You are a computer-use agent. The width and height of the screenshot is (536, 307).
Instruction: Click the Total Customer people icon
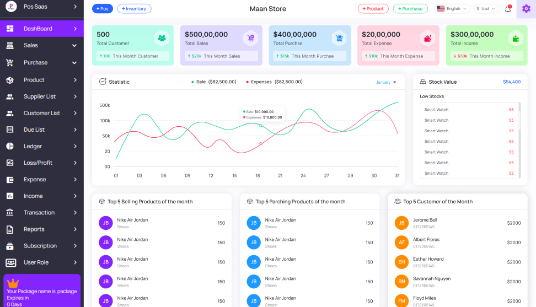point(162,38)
